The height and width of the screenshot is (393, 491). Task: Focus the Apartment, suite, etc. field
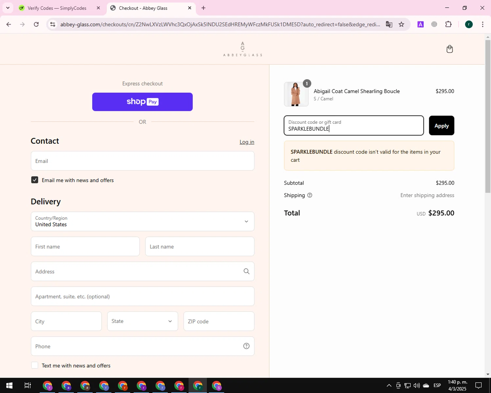pos(142,296)
